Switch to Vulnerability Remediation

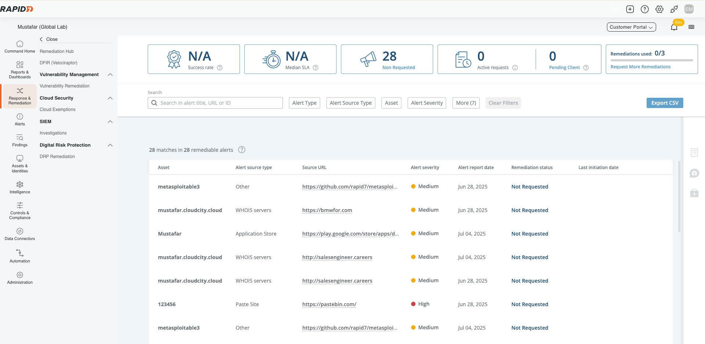coord(65,86)
